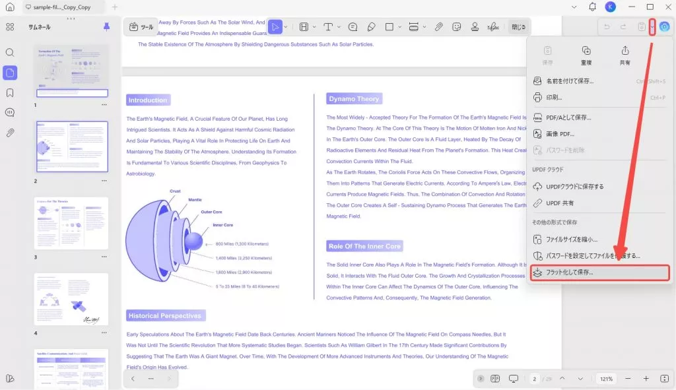Select the paperclip attachment tool
676x390 pixels.
point(438,26)
